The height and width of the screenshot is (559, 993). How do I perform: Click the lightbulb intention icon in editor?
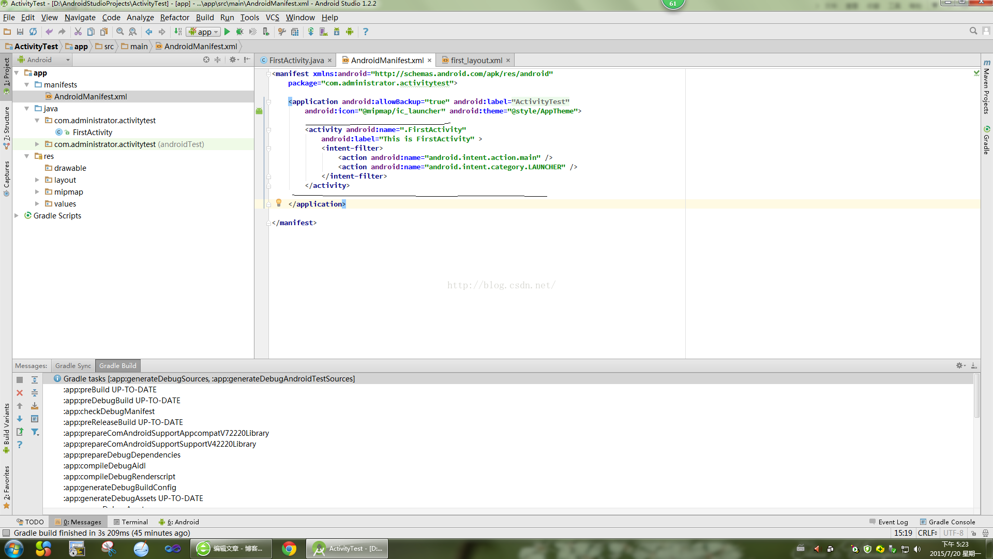279,203
